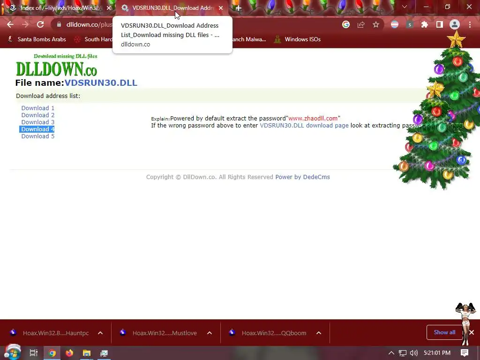This screenshot has height=360, width=480.
Task: Open the Windows ISOs bookmark
Action: click(x=298, y=39)
